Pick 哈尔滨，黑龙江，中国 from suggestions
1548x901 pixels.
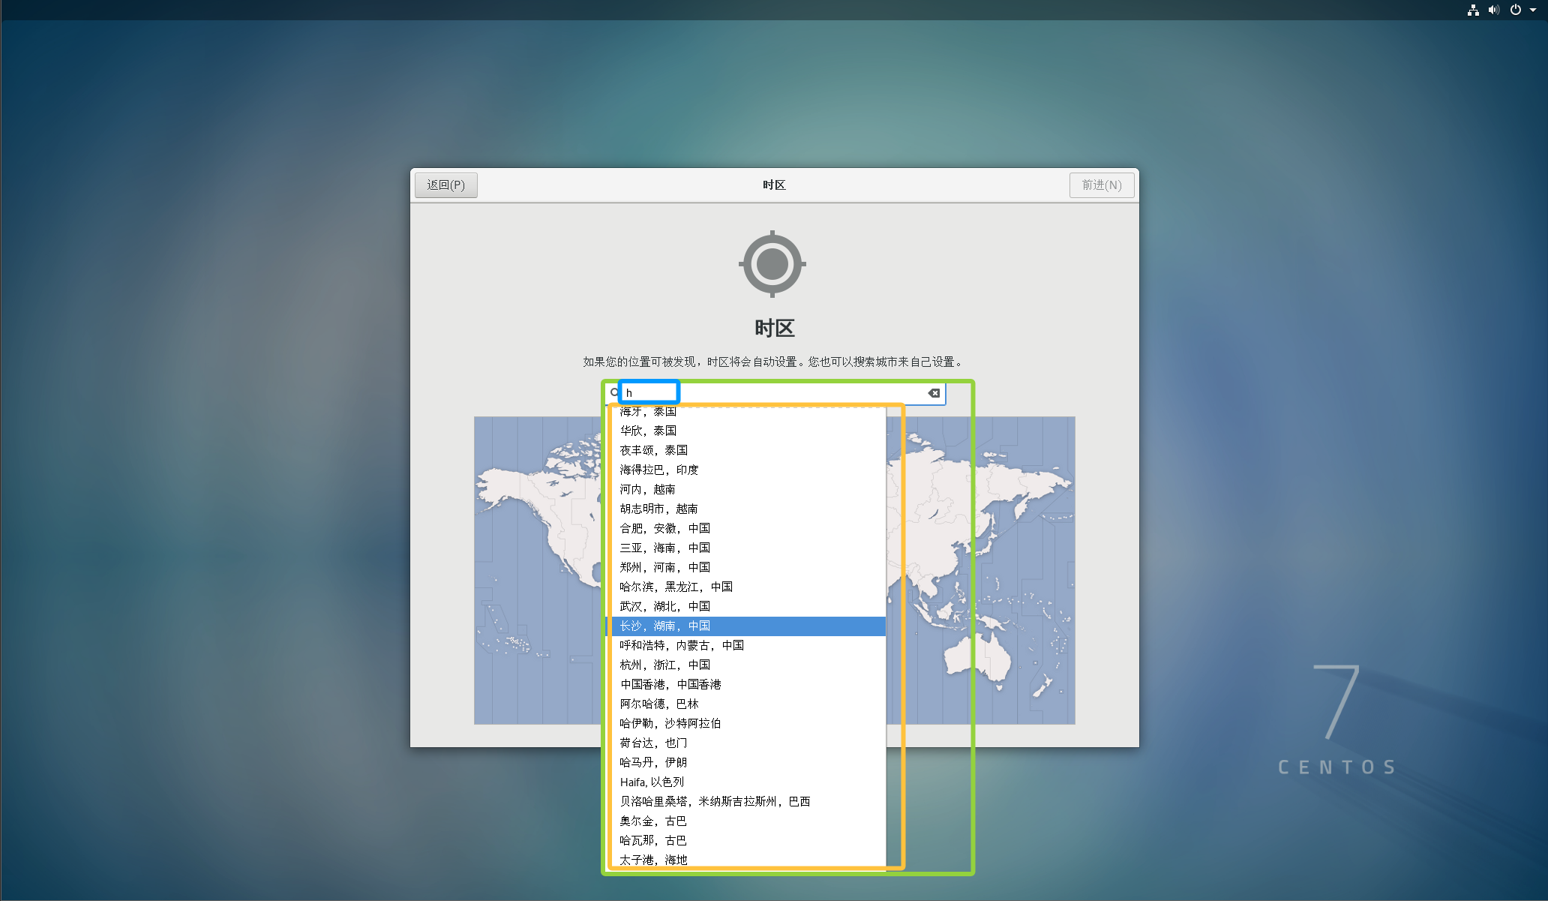click(x=676, y=587)
